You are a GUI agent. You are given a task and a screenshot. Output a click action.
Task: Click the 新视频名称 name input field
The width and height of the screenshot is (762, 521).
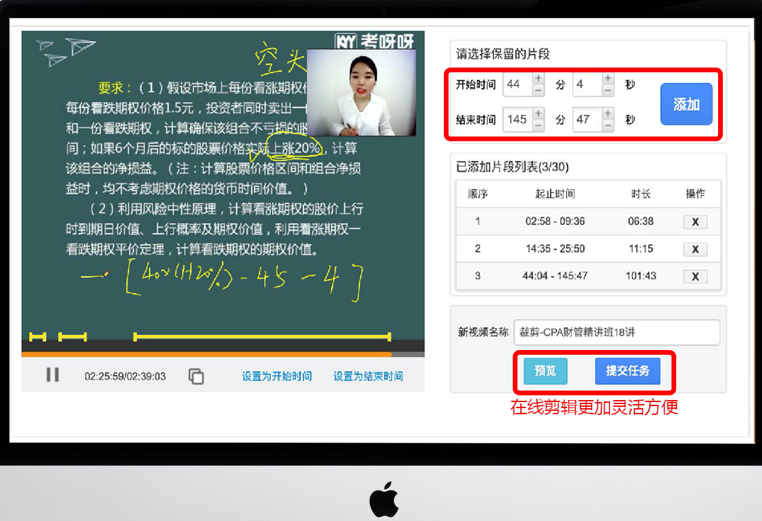[x=617, y=332]
